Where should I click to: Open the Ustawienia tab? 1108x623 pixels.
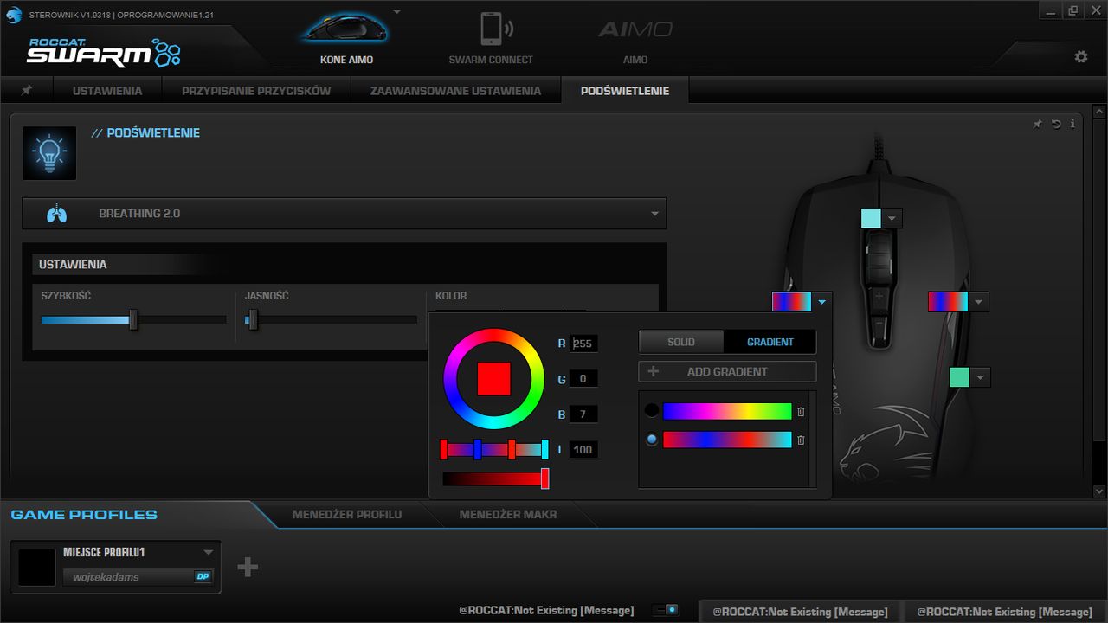tap(107, 90)
